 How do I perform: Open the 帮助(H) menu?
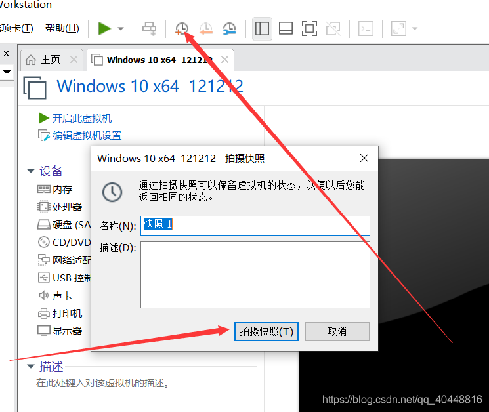coord(62,28)
